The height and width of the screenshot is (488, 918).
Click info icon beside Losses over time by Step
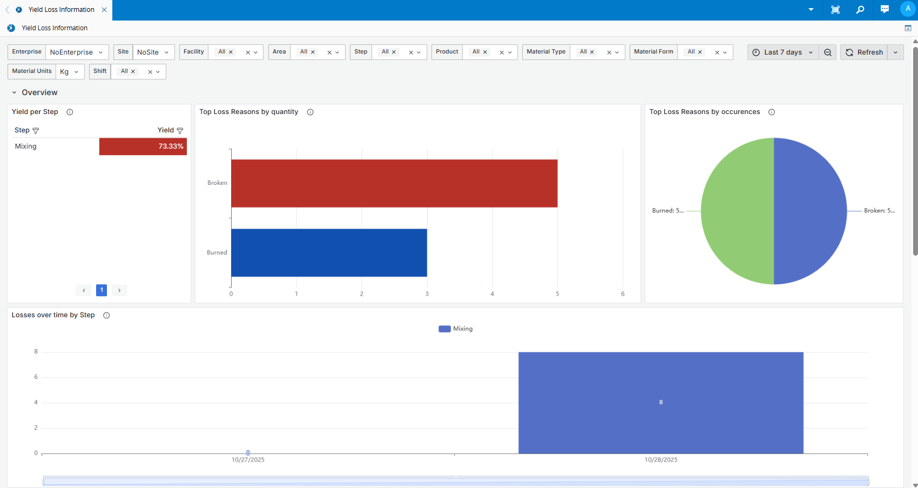click(106, 316)
